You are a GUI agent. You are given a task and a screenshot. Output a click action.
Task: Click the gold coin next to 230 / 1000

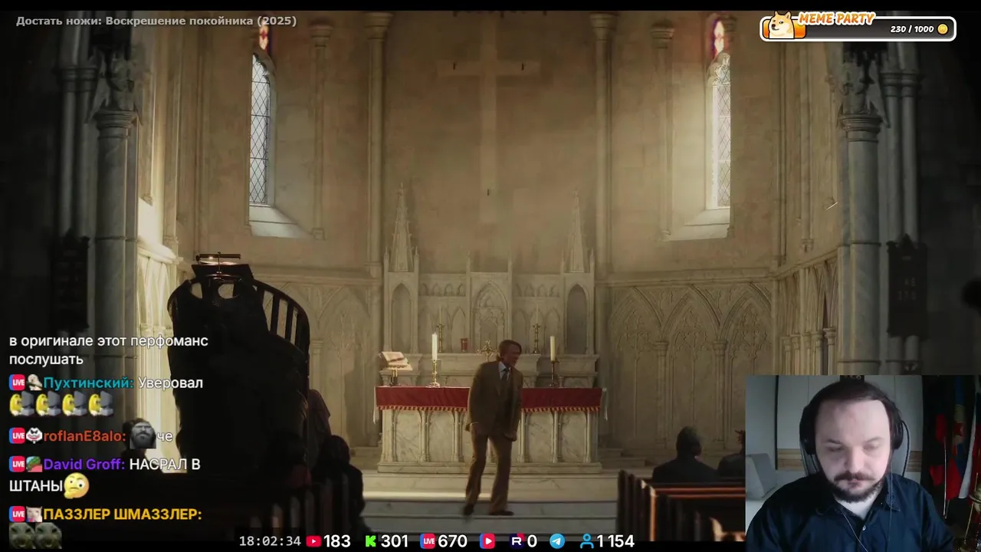point(943,29)
